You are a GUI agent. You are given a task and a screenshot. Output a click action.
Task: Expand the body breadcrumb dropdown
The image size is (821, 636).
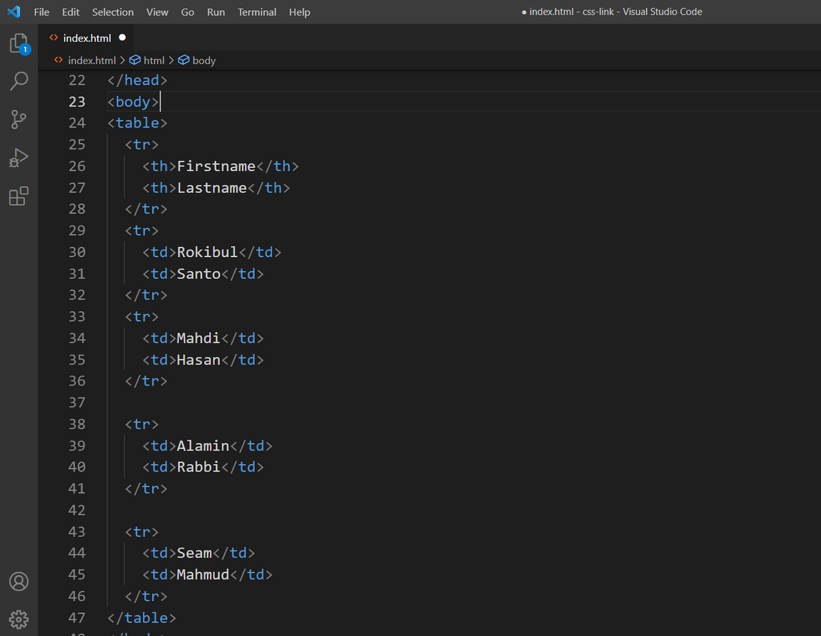[203, 60]
